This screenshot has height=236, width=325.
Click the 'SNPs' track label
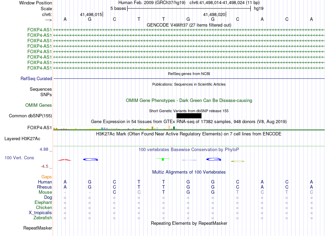[x=46, y=94]
